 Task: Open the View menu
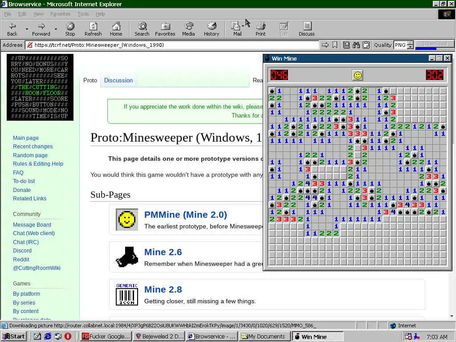tap(38, 14)
